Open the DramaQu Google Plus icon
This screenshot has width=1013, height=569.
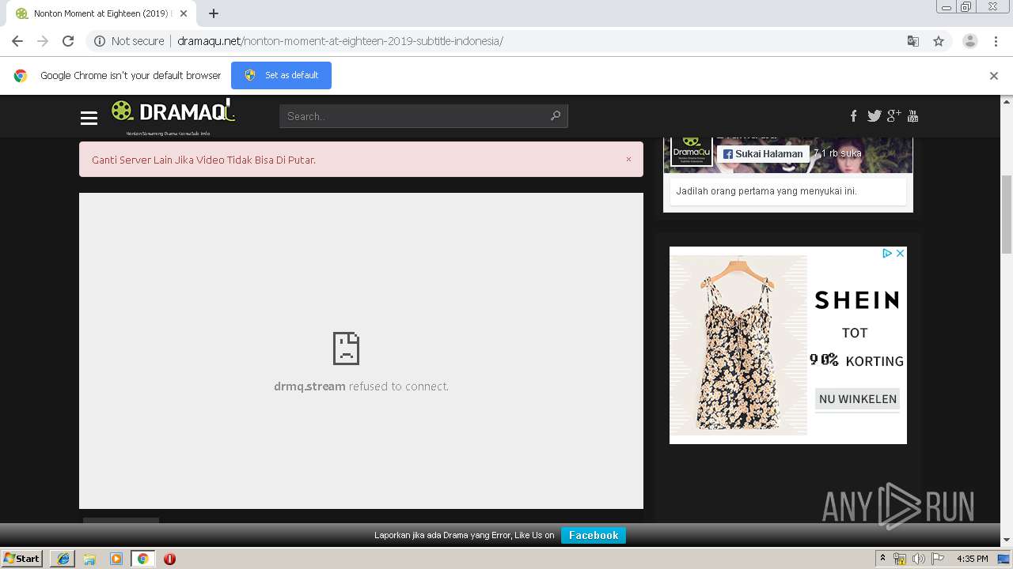tap(893, 116)
